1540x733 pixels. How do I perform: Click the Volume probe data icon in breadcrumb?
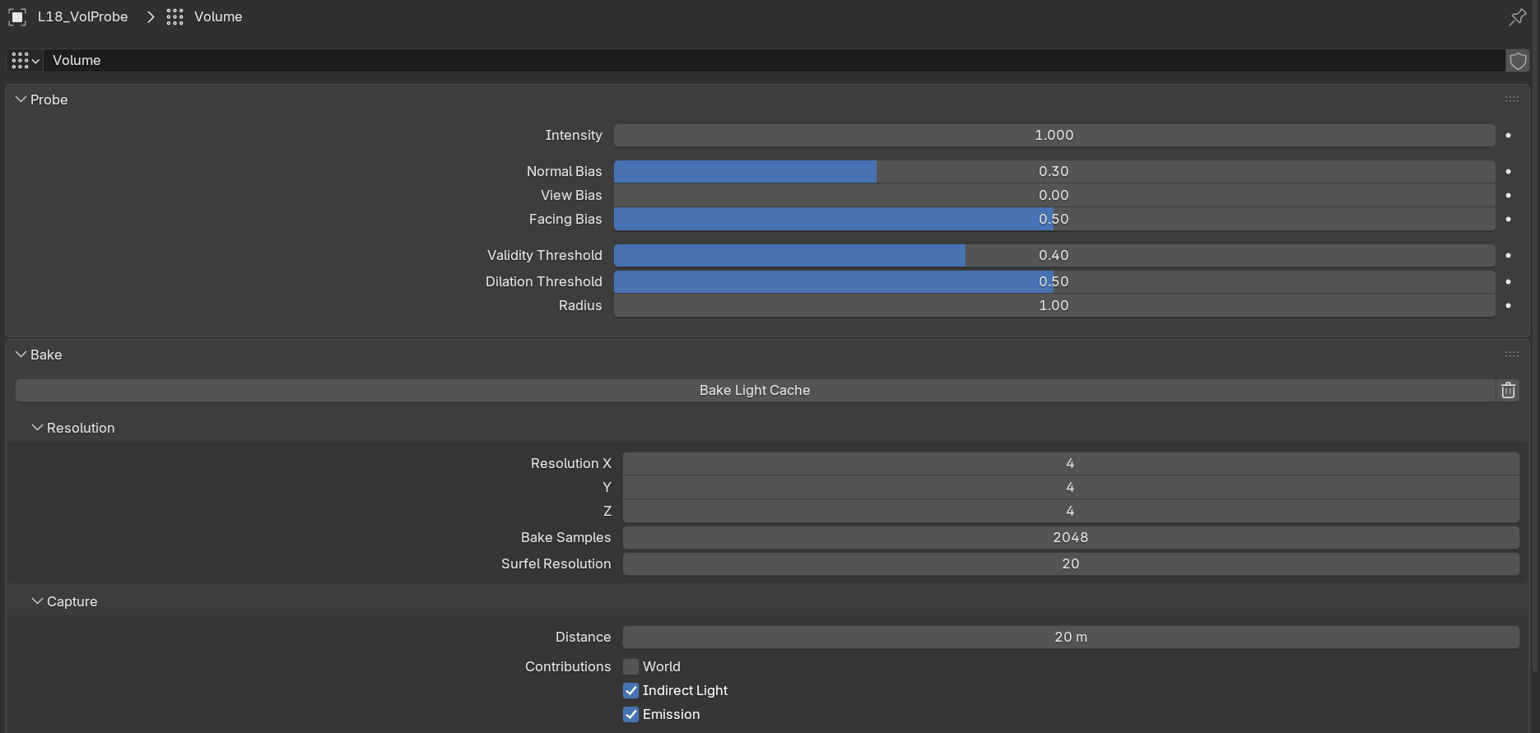pos(174,16)
